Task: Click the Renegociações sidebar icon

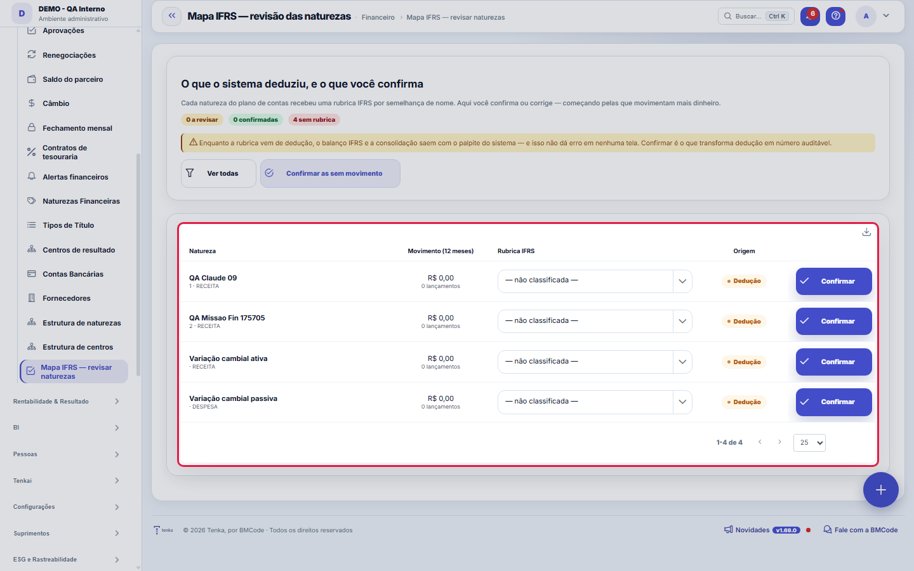Action: click(32, 55)
